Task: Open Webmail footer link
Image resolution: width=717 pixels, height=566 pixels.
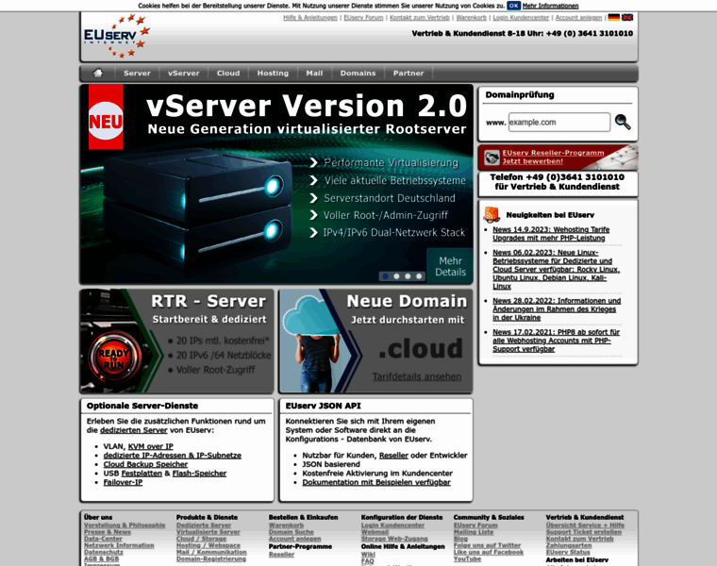Action: click(375, 532)
